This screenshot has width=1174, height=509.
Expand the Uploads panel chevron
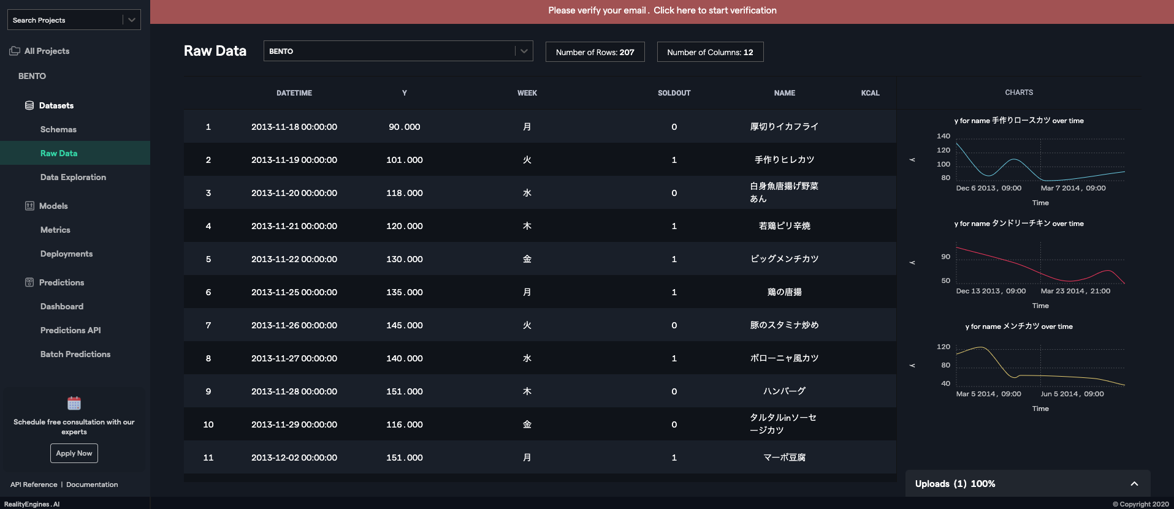coord(1134,484)
